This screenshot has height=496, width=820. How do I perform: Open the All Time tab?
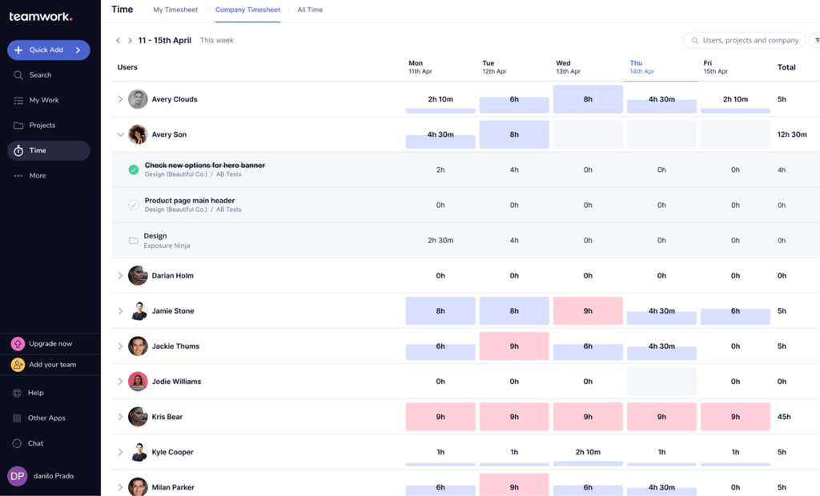tap(310, 10)
